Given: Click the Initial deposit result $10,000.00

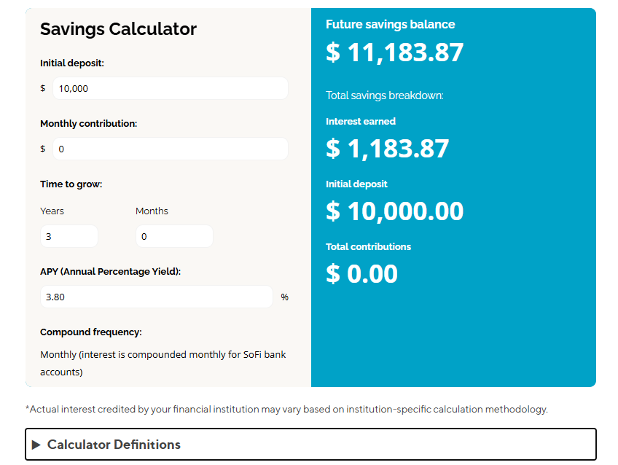Looking at the screenshot, I should click(394, 211).
